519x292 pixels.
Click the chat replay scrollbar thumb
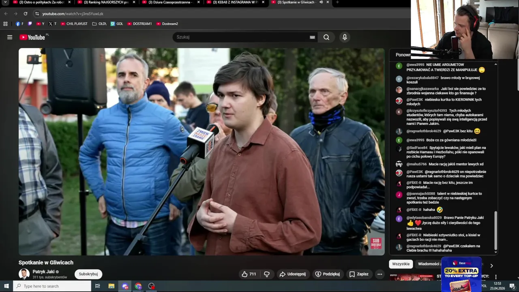click(495, 230)
